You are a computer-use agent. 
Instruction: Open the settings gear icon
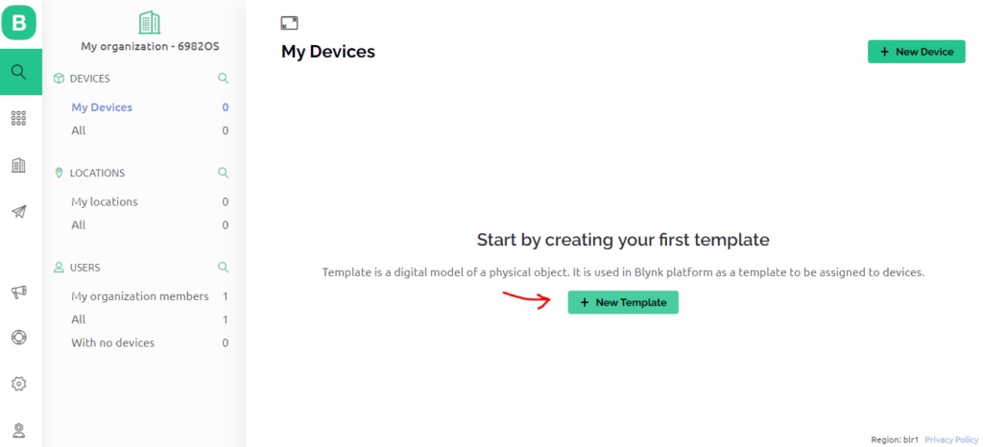(19, 383)
